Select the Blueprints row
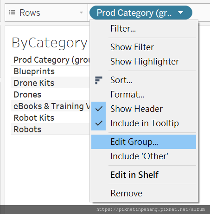The height and width of the screenshot is (214, 210). 50,71
